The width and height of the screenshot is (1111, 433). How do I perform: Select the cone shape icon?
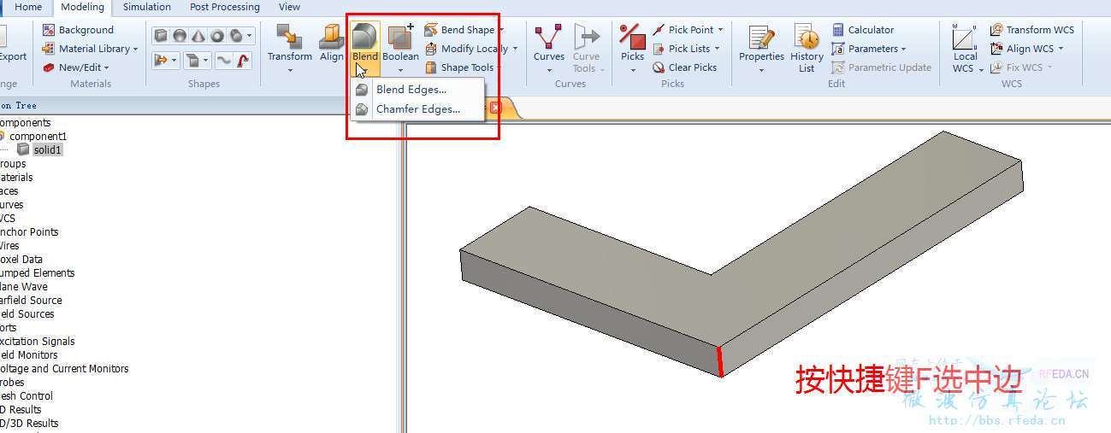tap(198, 36)
